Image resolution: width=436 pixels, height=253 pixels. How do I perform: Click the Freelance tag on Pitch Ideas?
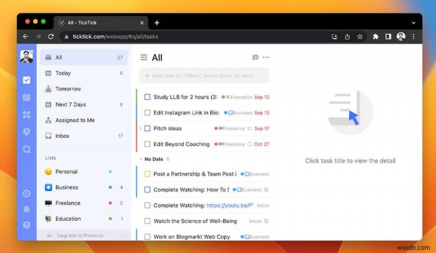[x=231, y=128]
